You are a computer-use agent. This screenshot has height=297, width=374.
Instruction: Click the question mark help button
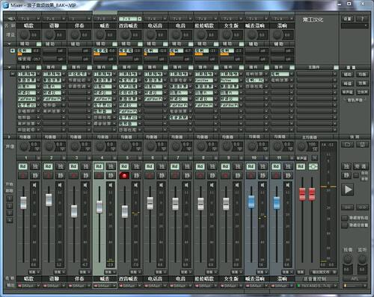pyautogui.click(x=362, y=19)
